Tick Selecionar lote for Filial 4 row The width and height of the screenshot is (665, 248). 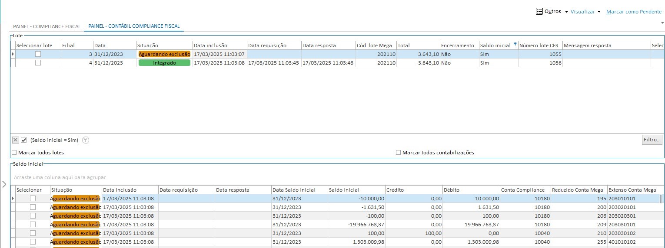(38, 62)
